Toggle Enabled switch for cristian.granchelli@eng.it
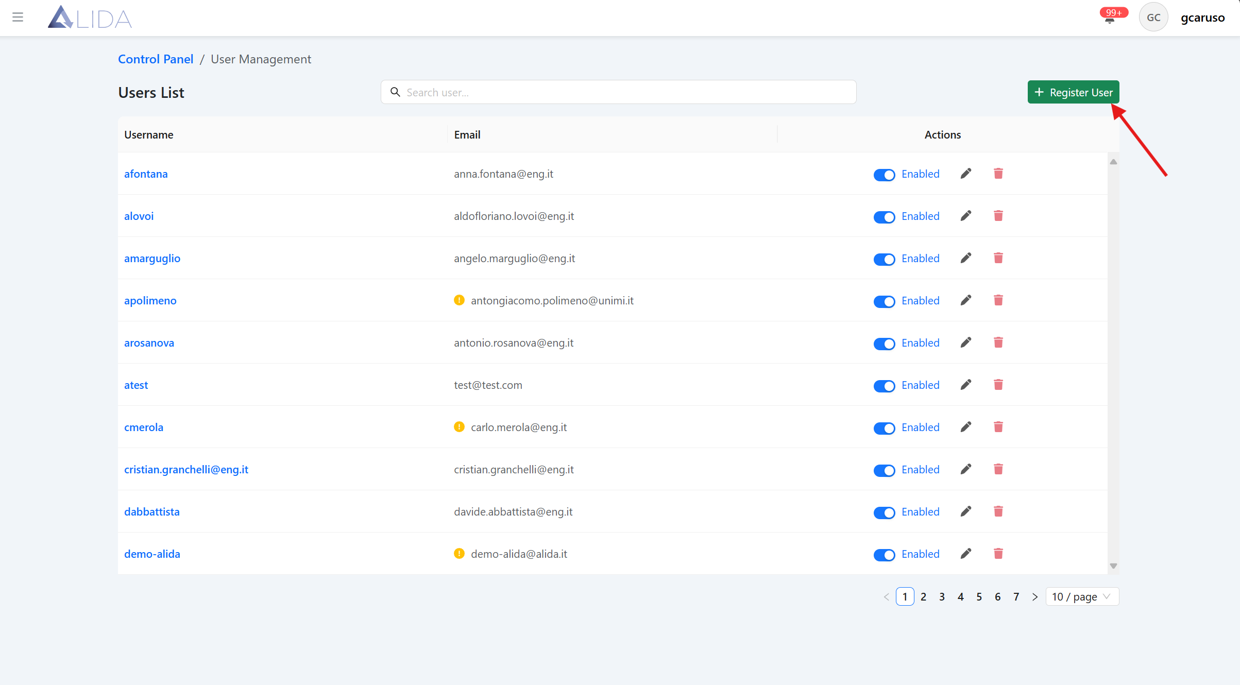Viewport: 1240px width, 685px height. (x=885, y=471)
